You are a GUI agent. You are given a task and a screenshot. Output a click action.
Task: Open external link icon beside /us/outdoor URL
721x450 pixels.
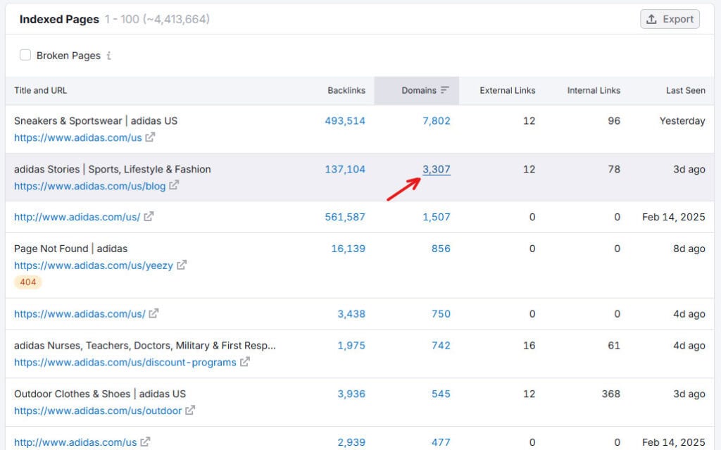[190, 410]
